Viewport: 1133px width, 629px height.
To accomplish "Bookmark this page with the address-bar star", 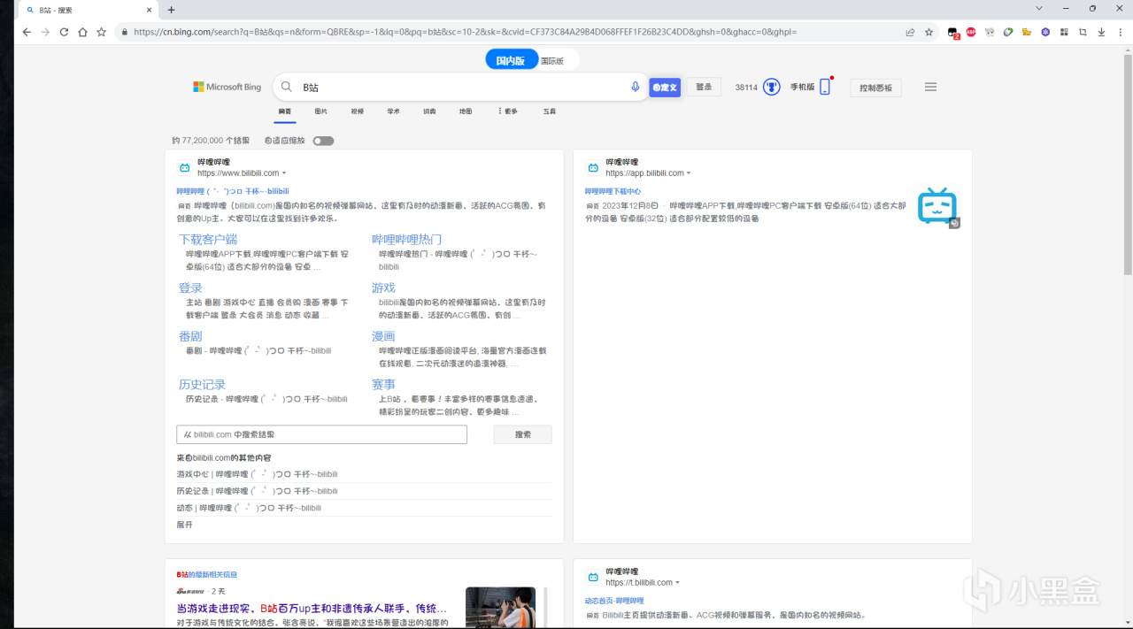I will pos(929,32).
